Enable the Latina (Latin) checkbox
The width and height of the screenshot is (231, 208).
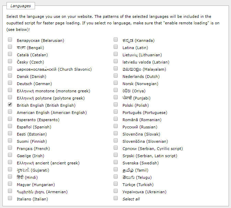(x=116, y=47)
